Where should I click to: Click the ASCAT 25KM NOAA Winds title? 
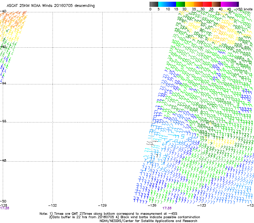(50, 6)
